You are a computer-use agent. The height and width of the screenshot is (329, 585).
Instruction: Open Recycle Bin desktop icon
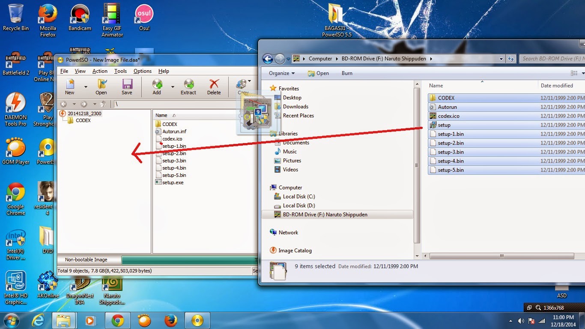click(x=16, y=17)
